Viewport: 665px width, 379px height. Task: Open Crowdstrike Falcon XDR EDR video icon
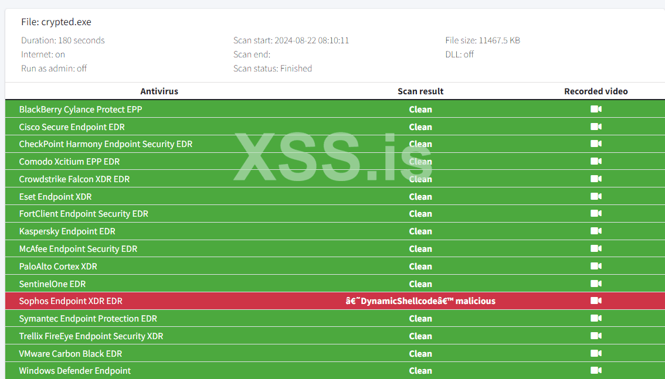coord(596,179)
